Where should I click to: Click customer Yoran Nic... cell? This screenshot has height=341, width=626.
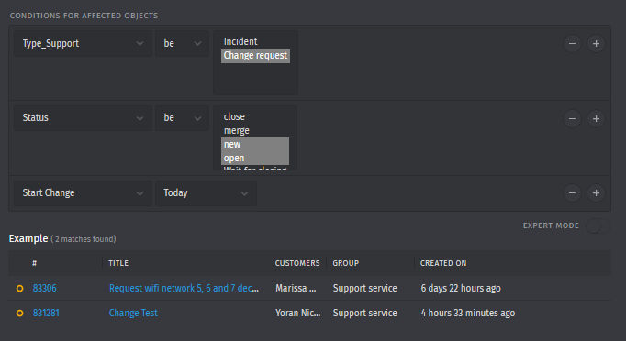click(297, 313)
